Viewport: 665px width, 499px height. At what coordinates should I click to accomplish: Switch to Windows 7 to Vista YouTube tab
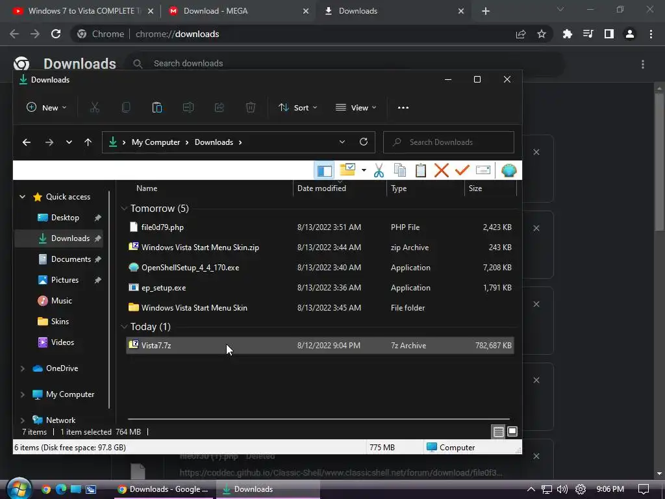pyautogui.click(x=84, y=12)
